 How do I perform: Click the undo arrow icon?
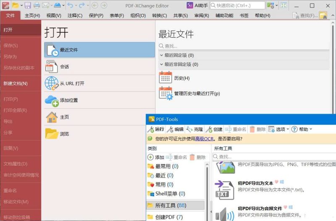pyautogui.click(x=70, y=5)
